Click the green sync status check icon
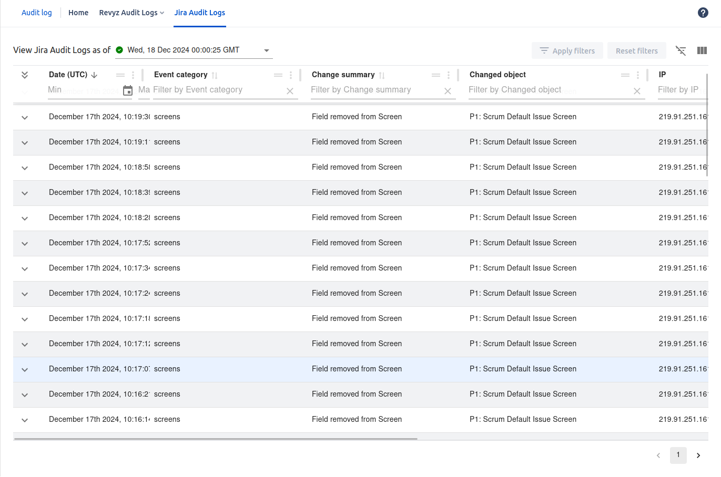The image size is (721, 477). (119, 50)
